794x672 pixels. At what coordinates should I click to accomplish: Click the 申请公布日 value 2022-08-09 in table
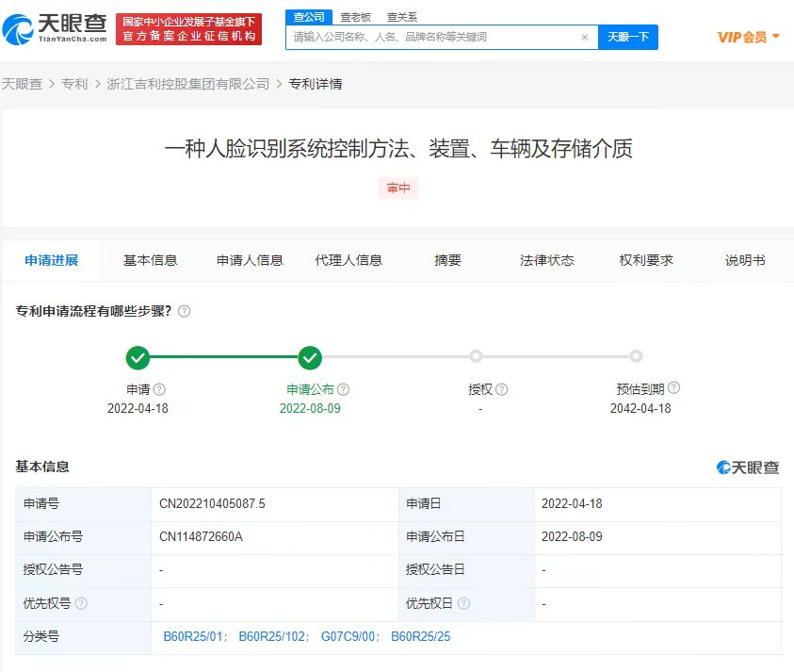(573, 536)
